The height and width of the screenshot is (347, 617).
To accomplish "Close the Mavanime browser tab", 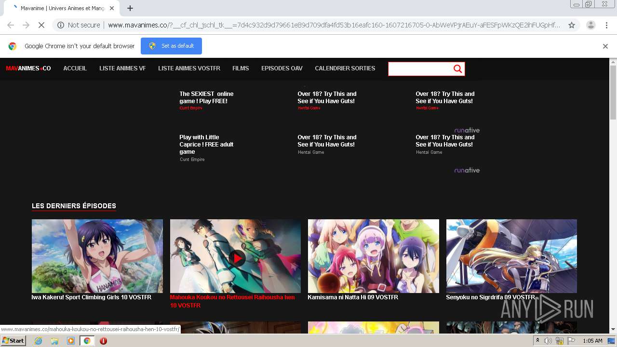I will coord(112,8).
